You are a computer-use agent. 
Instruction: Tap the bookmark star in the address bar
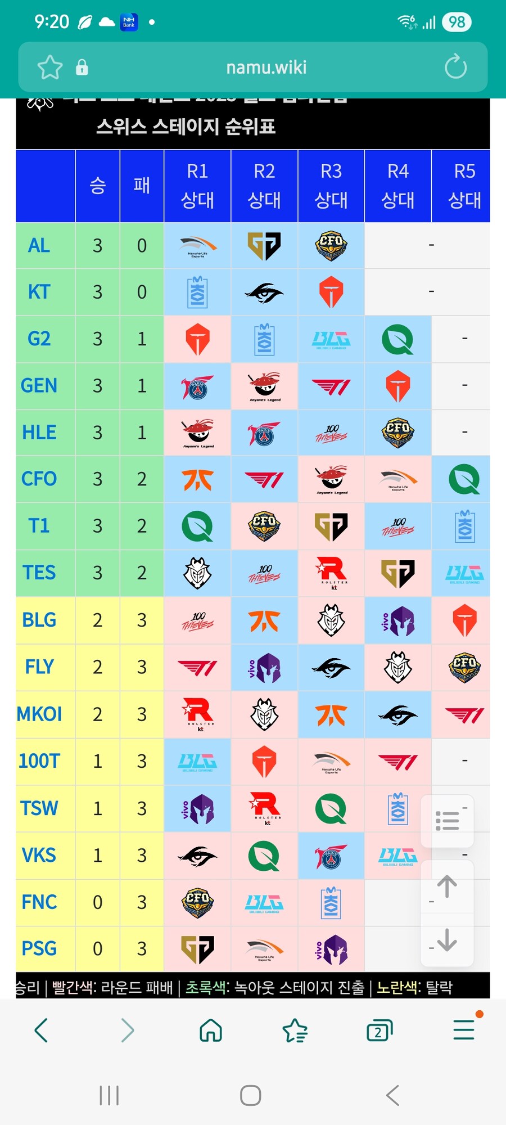point(49,67)
